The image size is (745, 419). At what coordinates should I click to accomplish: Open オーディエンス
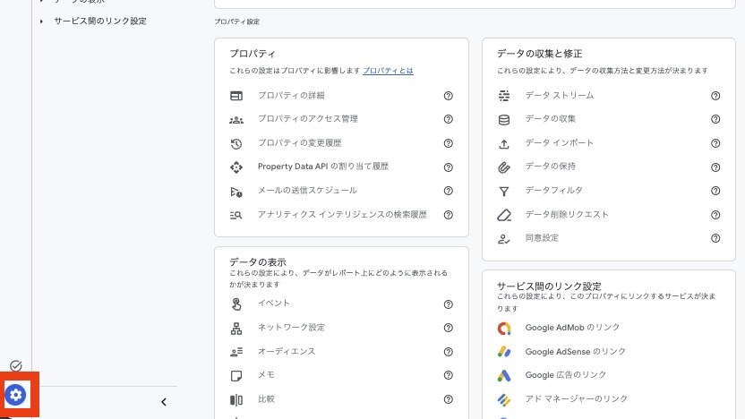tap(287, 351)
